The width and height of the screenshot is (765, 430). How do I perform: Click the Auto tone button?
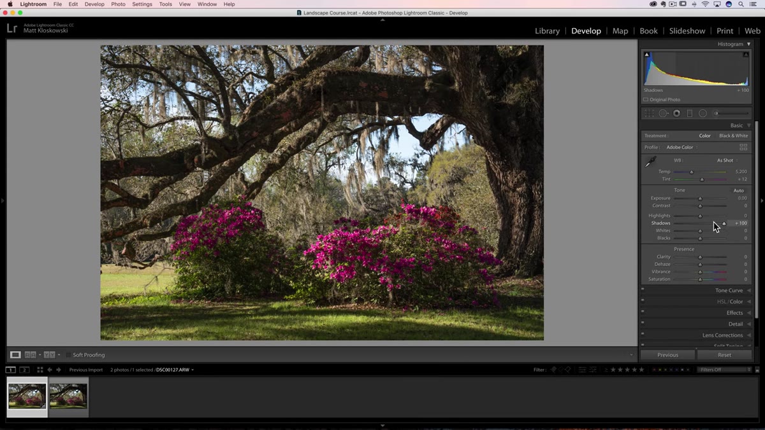pos(738,190)
